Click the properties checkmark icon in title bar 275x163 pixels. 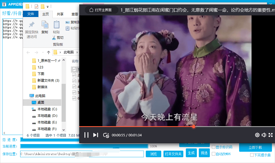[x=36, y=7]
